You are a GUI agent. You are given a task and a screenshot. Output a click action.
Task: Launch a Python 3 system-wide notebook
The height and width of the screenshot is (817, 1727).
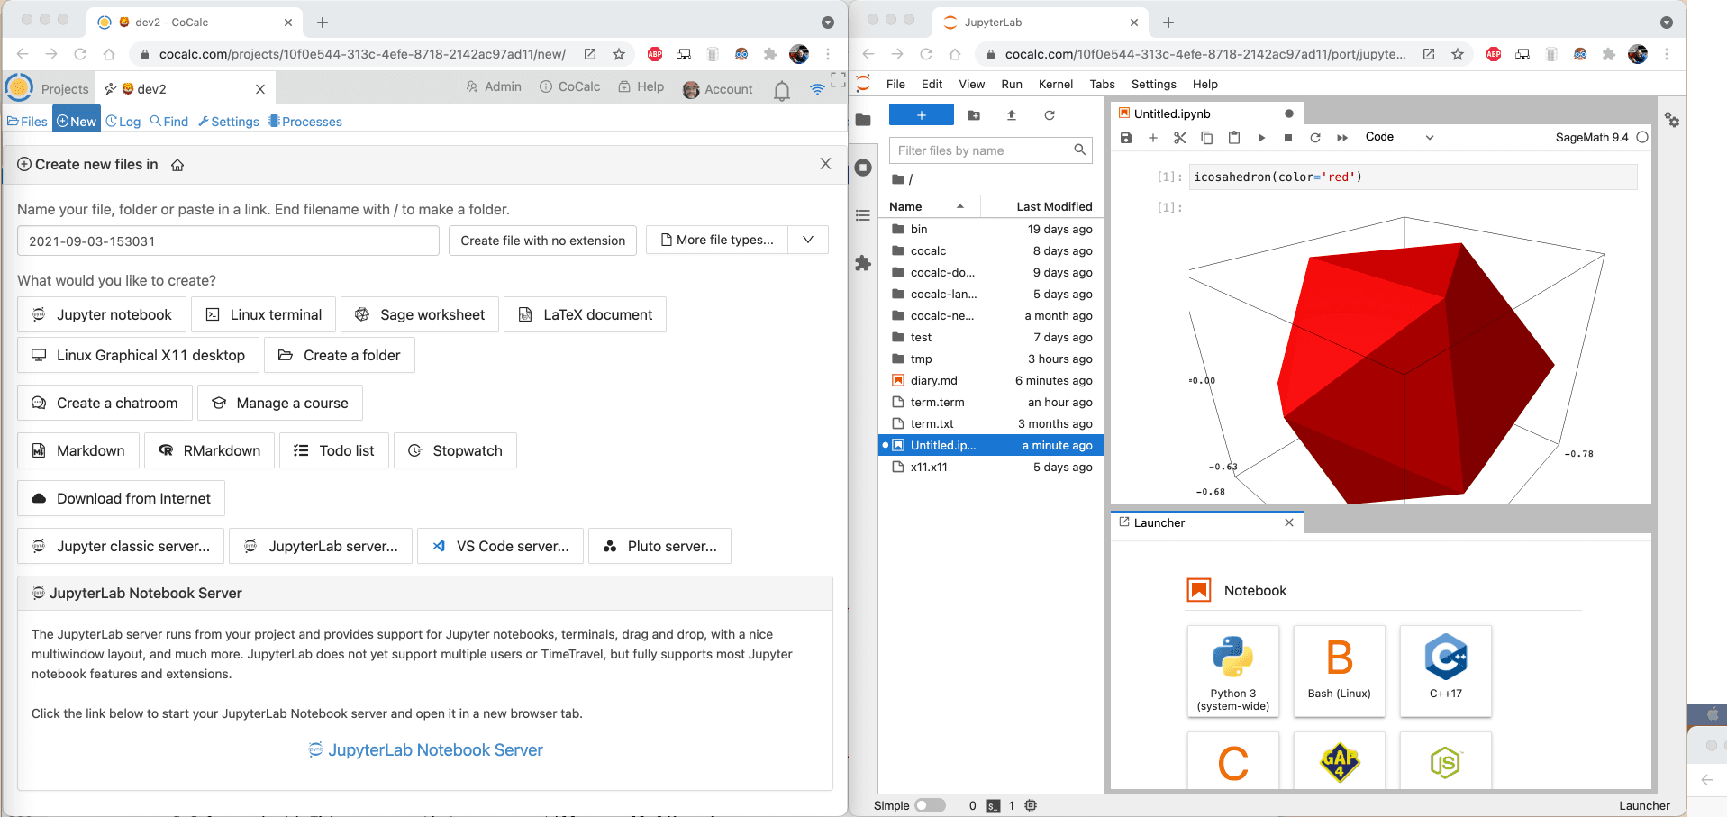(x=1233, y=671)
